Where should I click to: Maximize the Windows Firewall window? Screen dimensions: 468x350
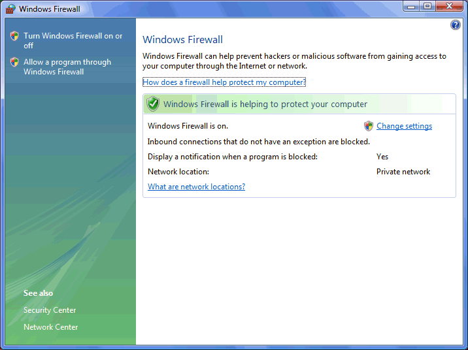[427, 7]
